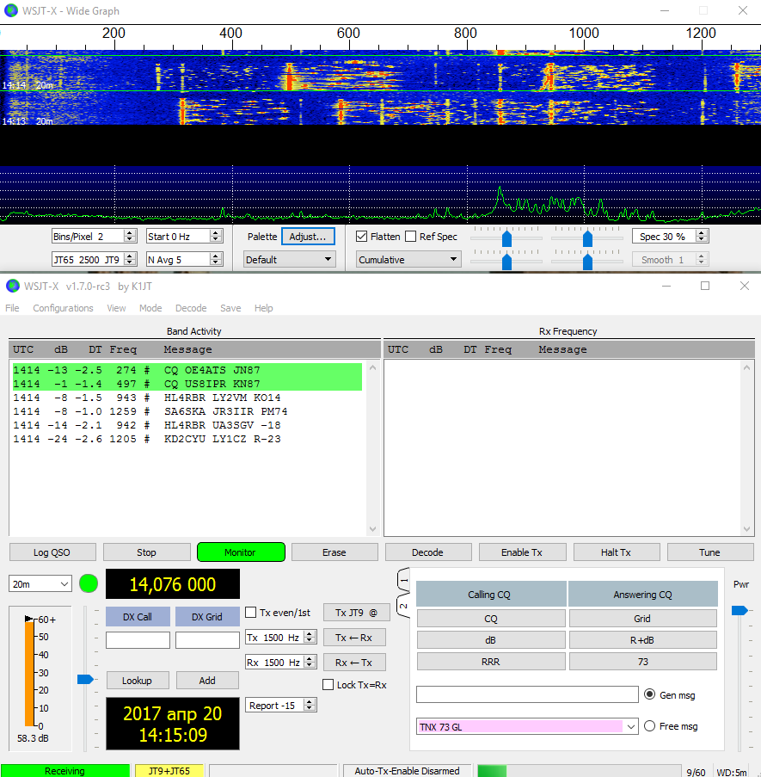Select the SA6SKA JR3IIR PM74 decode line
The image size is (761, 777).
[187, 411]
